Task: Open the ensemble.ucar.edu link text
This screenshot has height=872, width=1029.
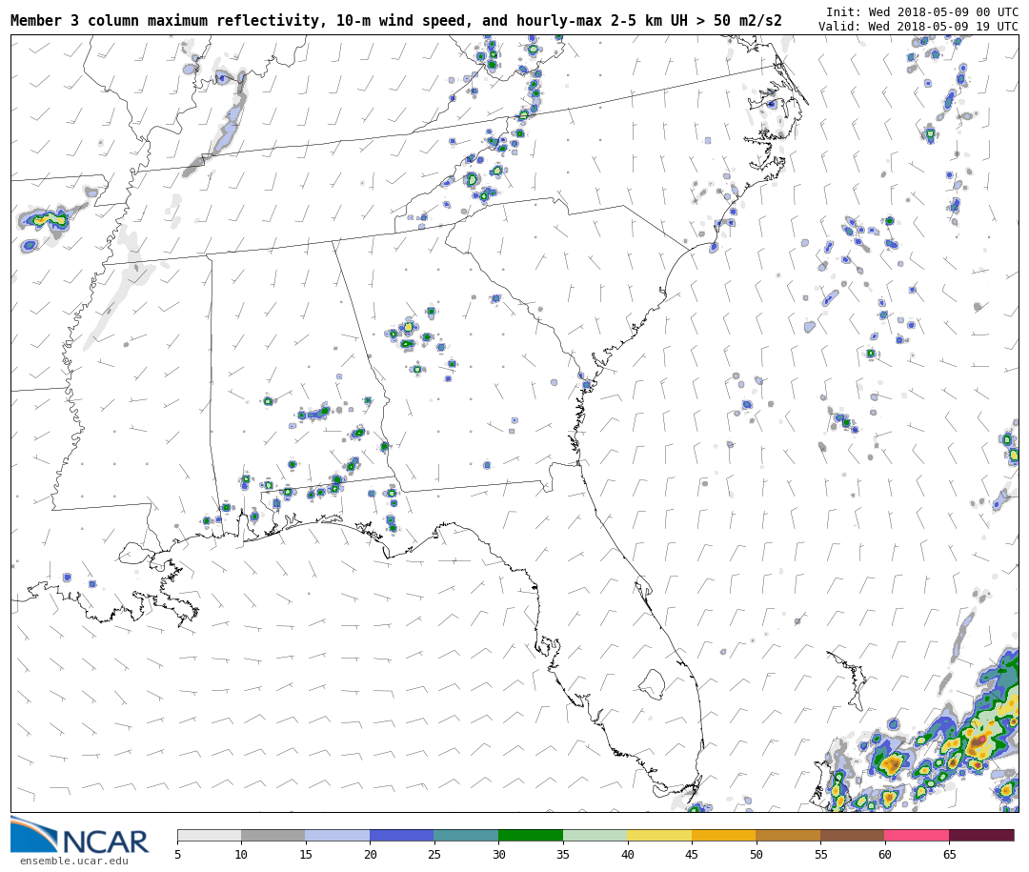Action: click(73, 861)
